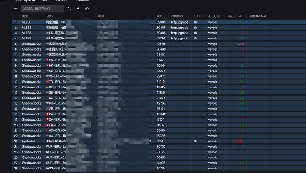Click the lightning bolt latency test icon

pos(78,8)
